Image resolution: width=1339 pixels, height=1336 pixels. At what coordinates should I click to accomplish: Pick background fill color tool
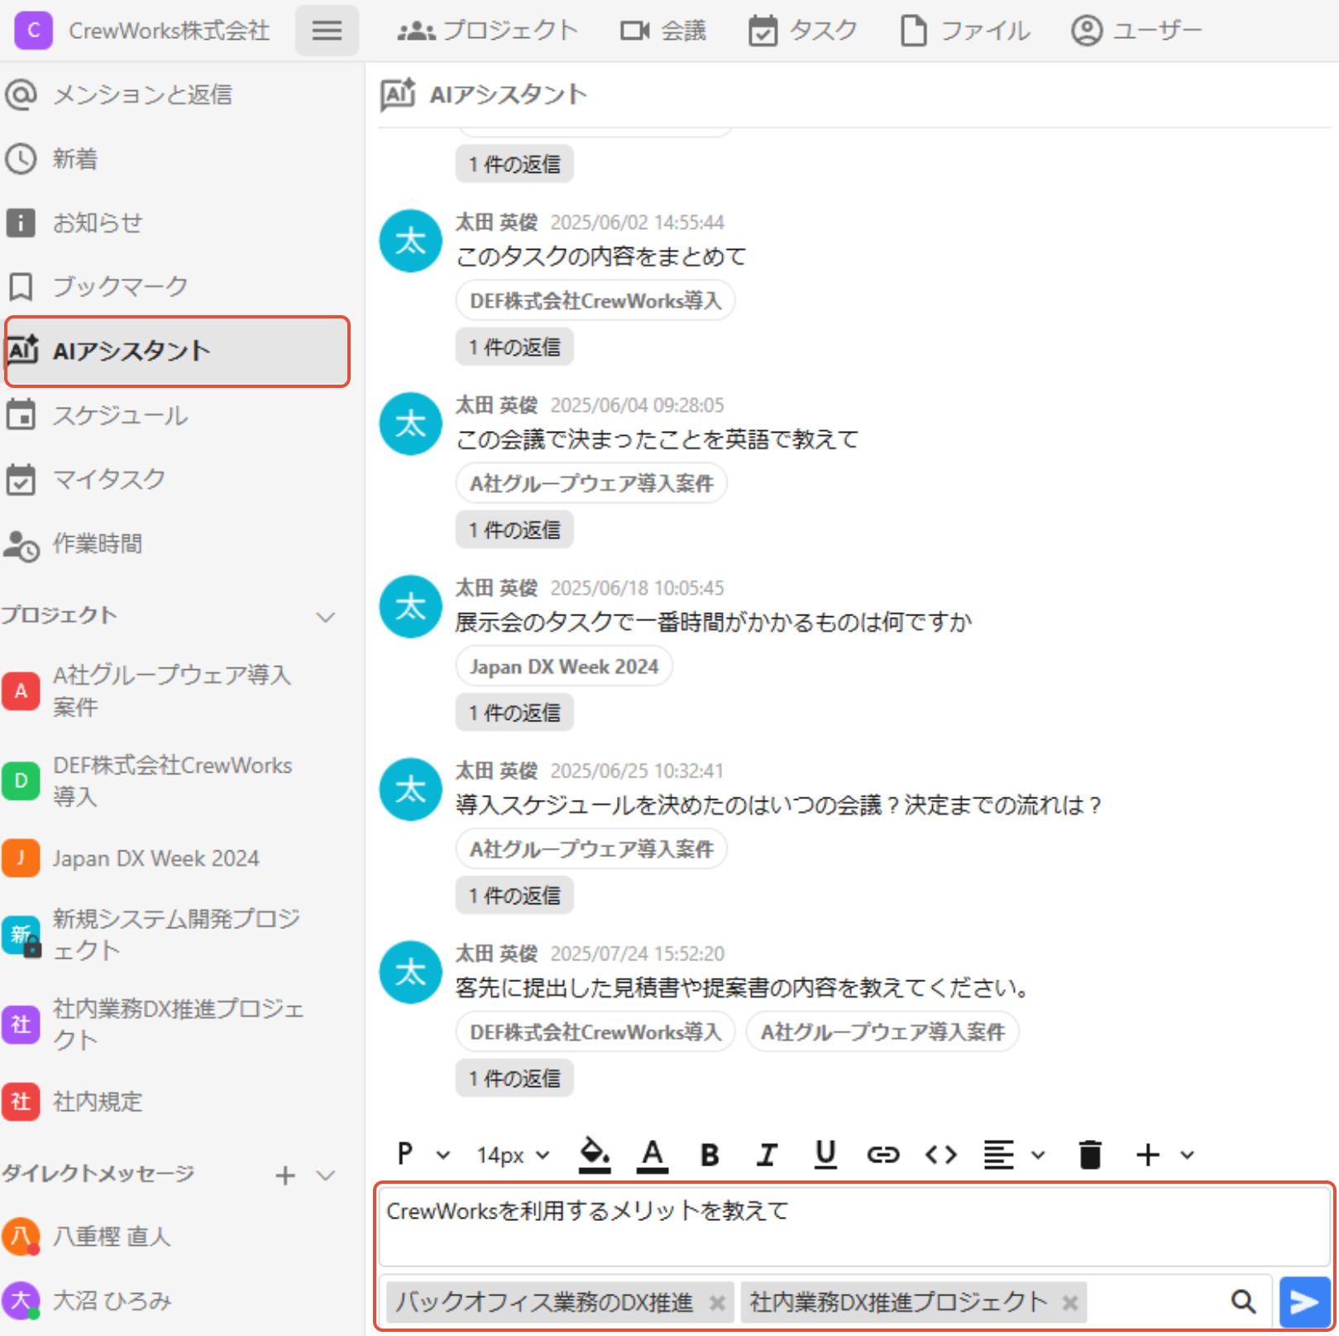(595, 1154)
